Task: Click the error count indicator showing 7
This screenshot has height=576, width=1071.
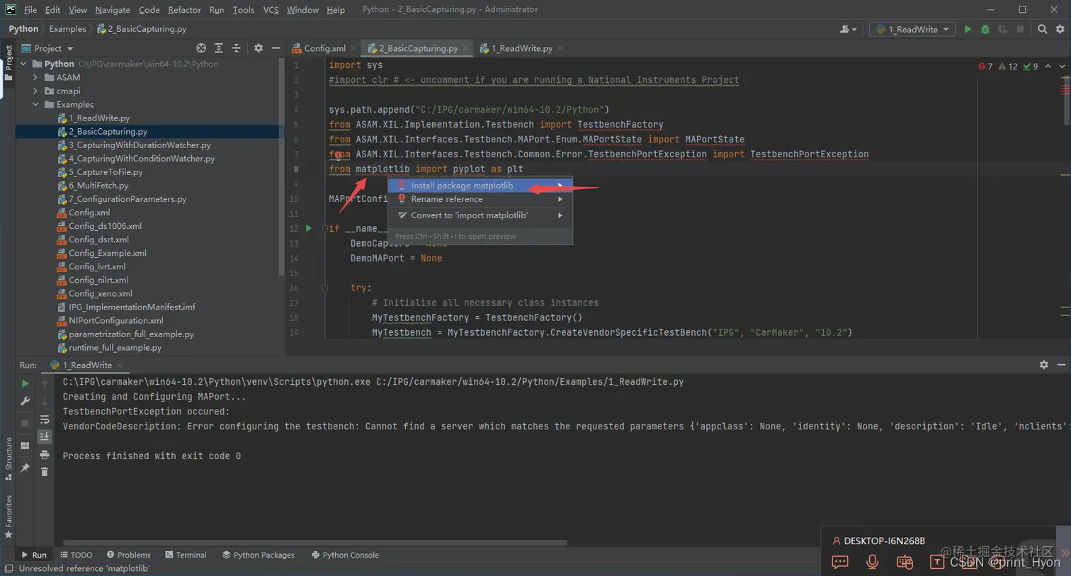Action: click(985, 67)
